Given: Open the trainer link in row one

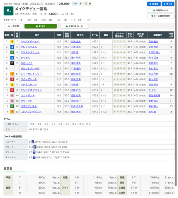Looking at the screenshot, I should coord(153,42).
